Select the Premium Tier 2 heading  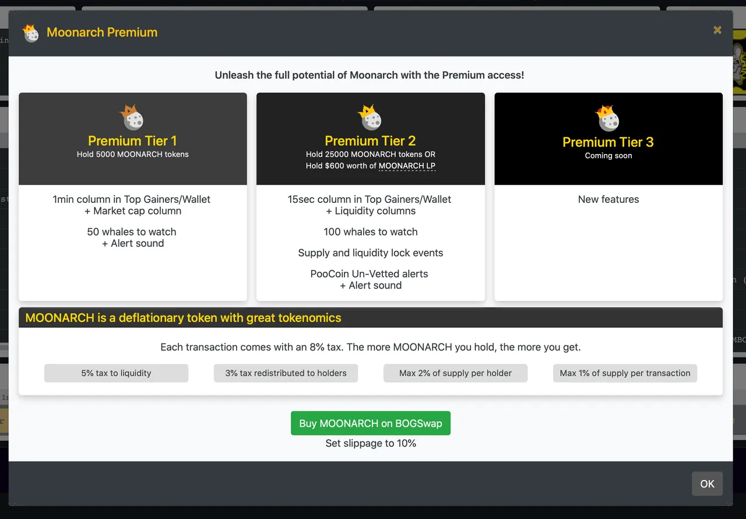(370, 141)
